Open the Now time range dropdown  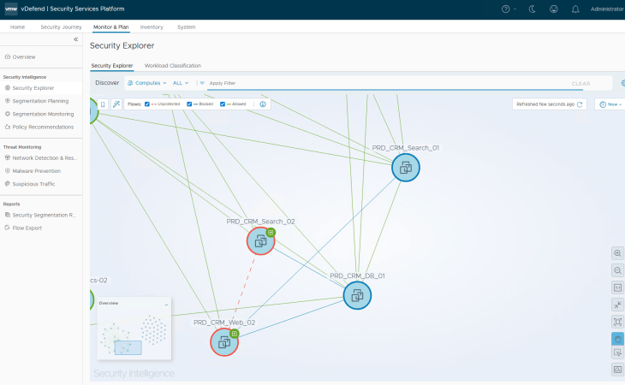(x=611, y=104)
